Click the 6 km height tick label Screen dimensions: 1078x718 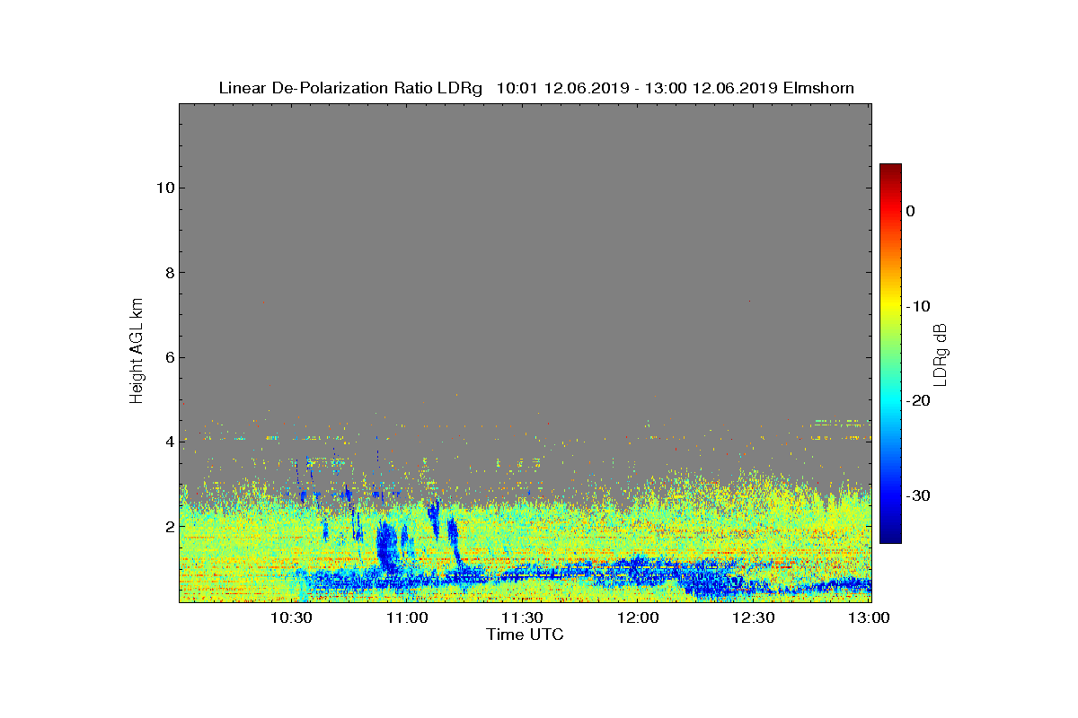(x=168, y=357)
